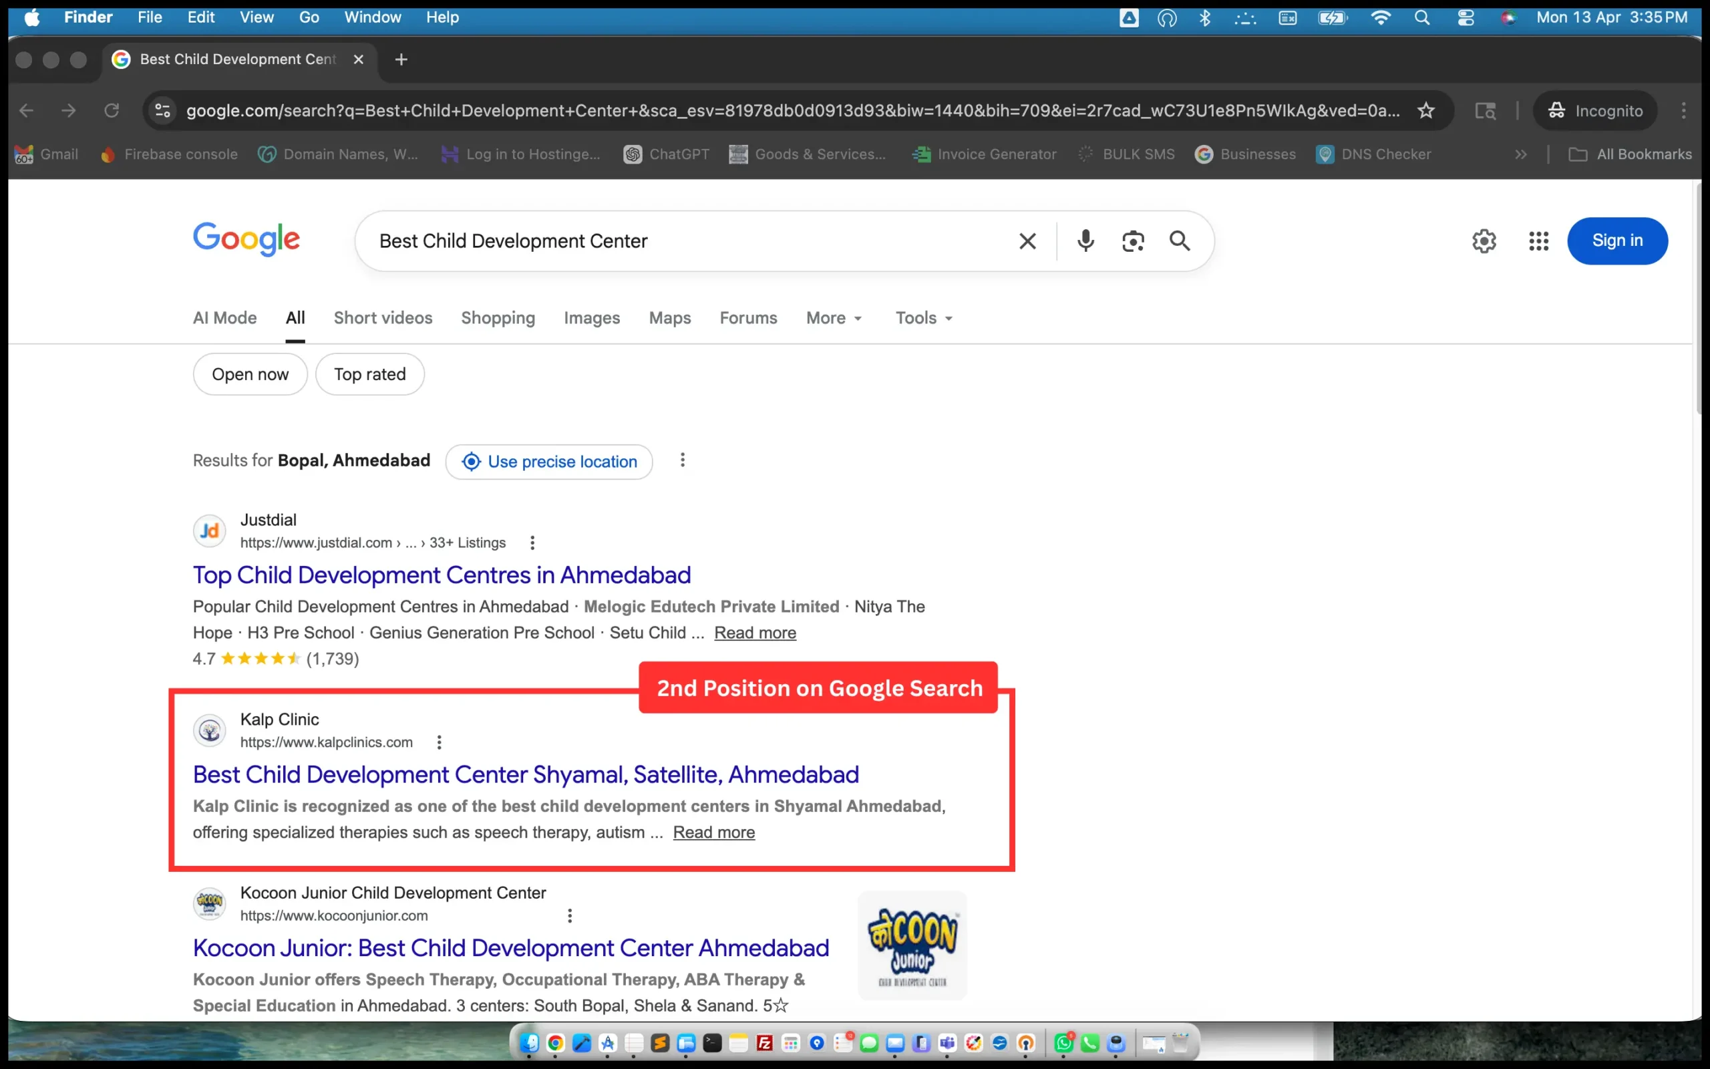Open the Bluetooth menu bar icon

(1205, 17)
